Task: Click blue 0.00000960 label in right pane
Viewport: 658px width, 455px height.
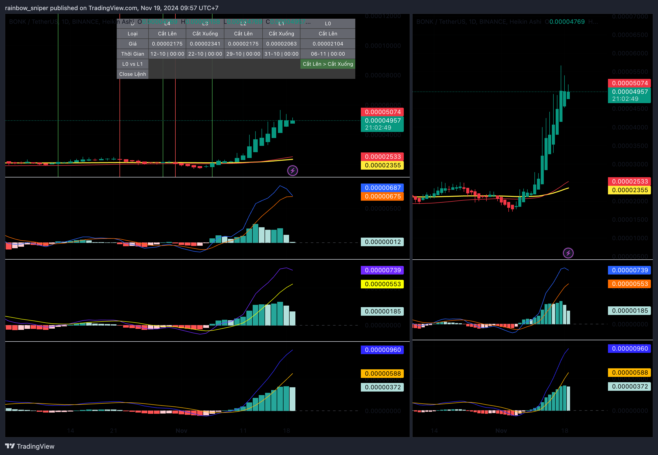Action: coord(629,349)
